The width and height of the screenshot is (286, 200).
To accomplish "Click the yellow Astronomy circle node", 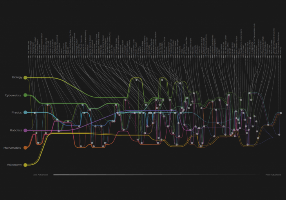I will click(25, 165).
